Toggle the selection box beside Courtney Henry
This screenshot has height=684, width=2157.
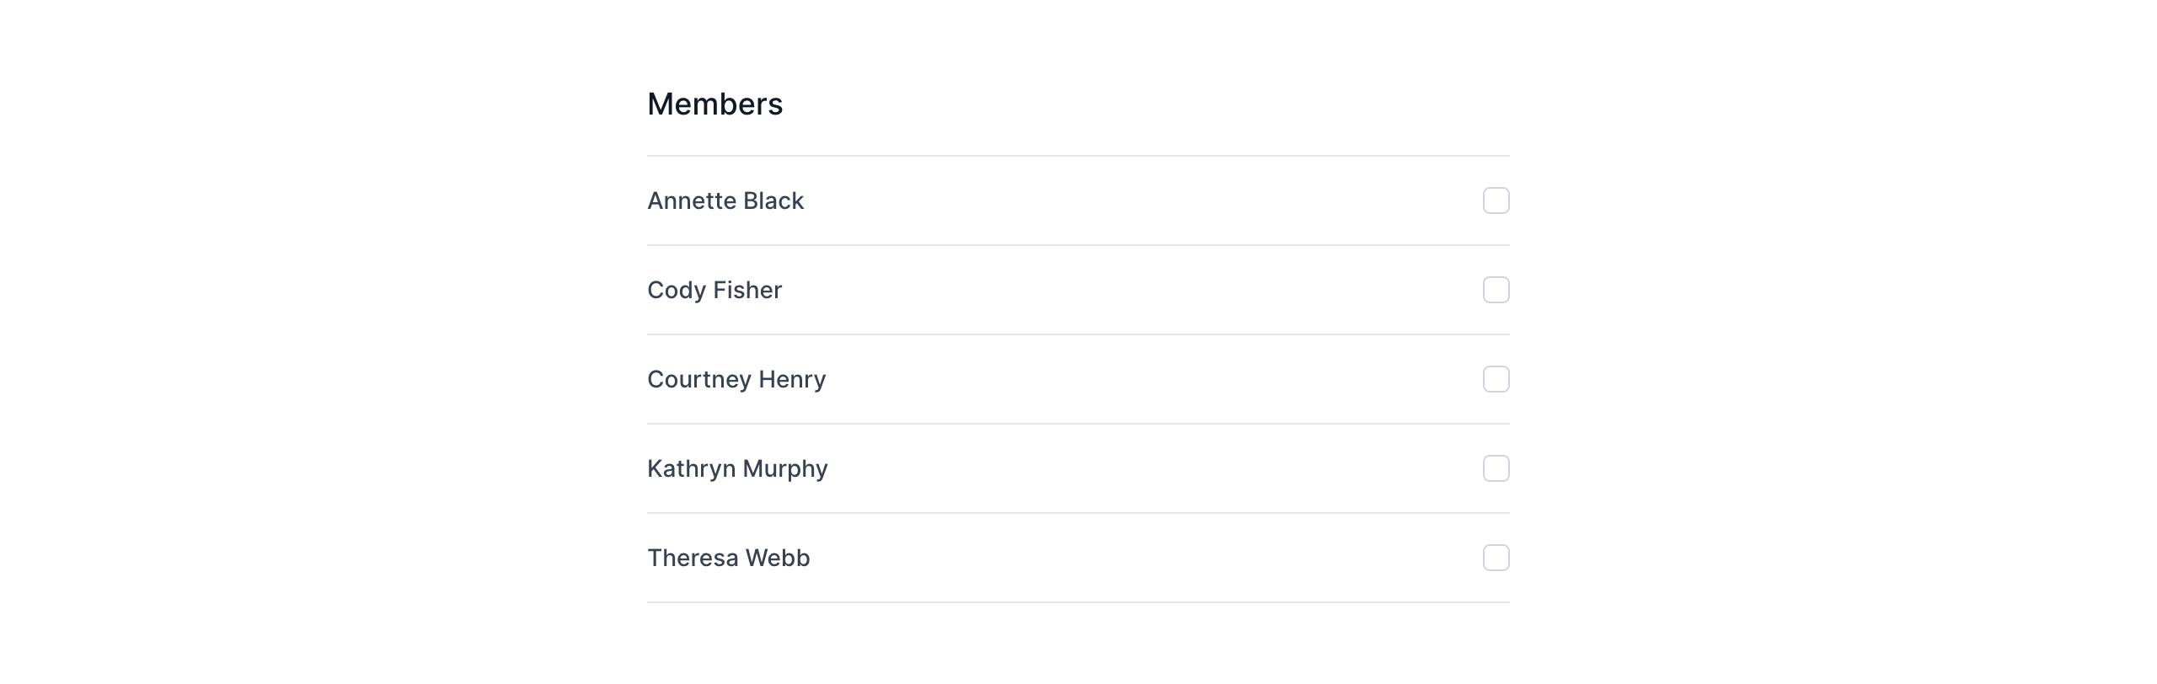pyautogui.click(x=1496, y=379)
